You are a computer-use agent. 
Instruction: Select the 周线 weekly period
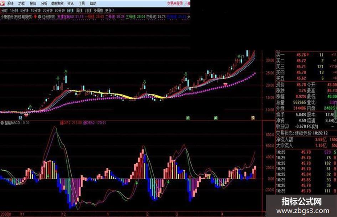79,10
